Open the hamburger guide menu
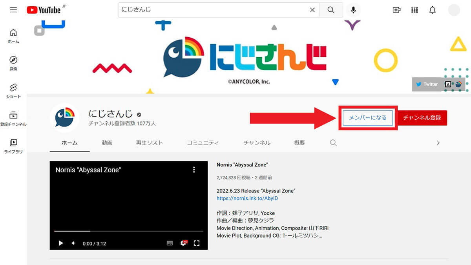 (13, 10)
